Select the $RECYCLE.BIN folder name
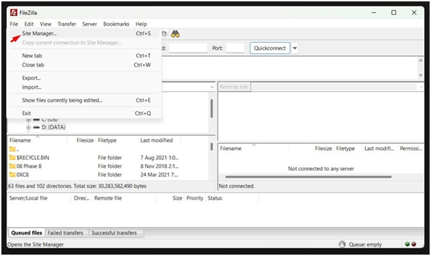The image size is (431, 256). click(32, 158)
